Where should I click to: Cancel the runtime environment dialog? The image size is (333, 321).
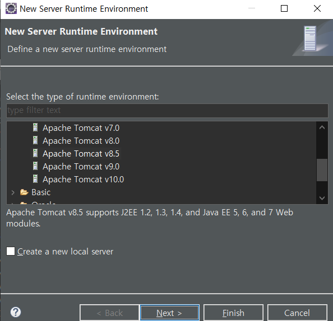point(297,313)
